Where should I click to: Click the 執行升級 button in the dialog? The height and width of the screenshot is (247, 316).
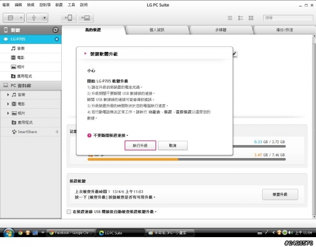pyautogui.click(x=140, y=145)
